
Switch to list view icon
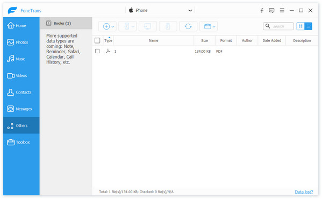pos(308,26)
